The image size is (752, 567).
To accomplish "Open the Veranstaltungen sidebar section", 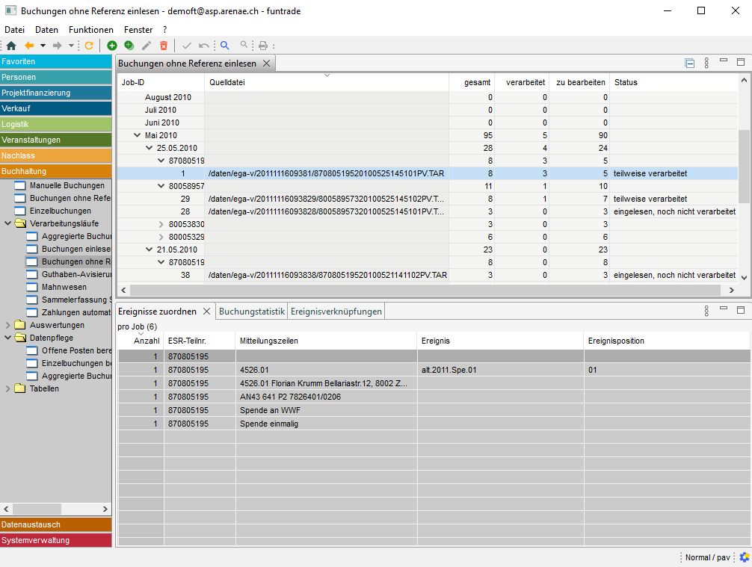I will pos(56,140).
